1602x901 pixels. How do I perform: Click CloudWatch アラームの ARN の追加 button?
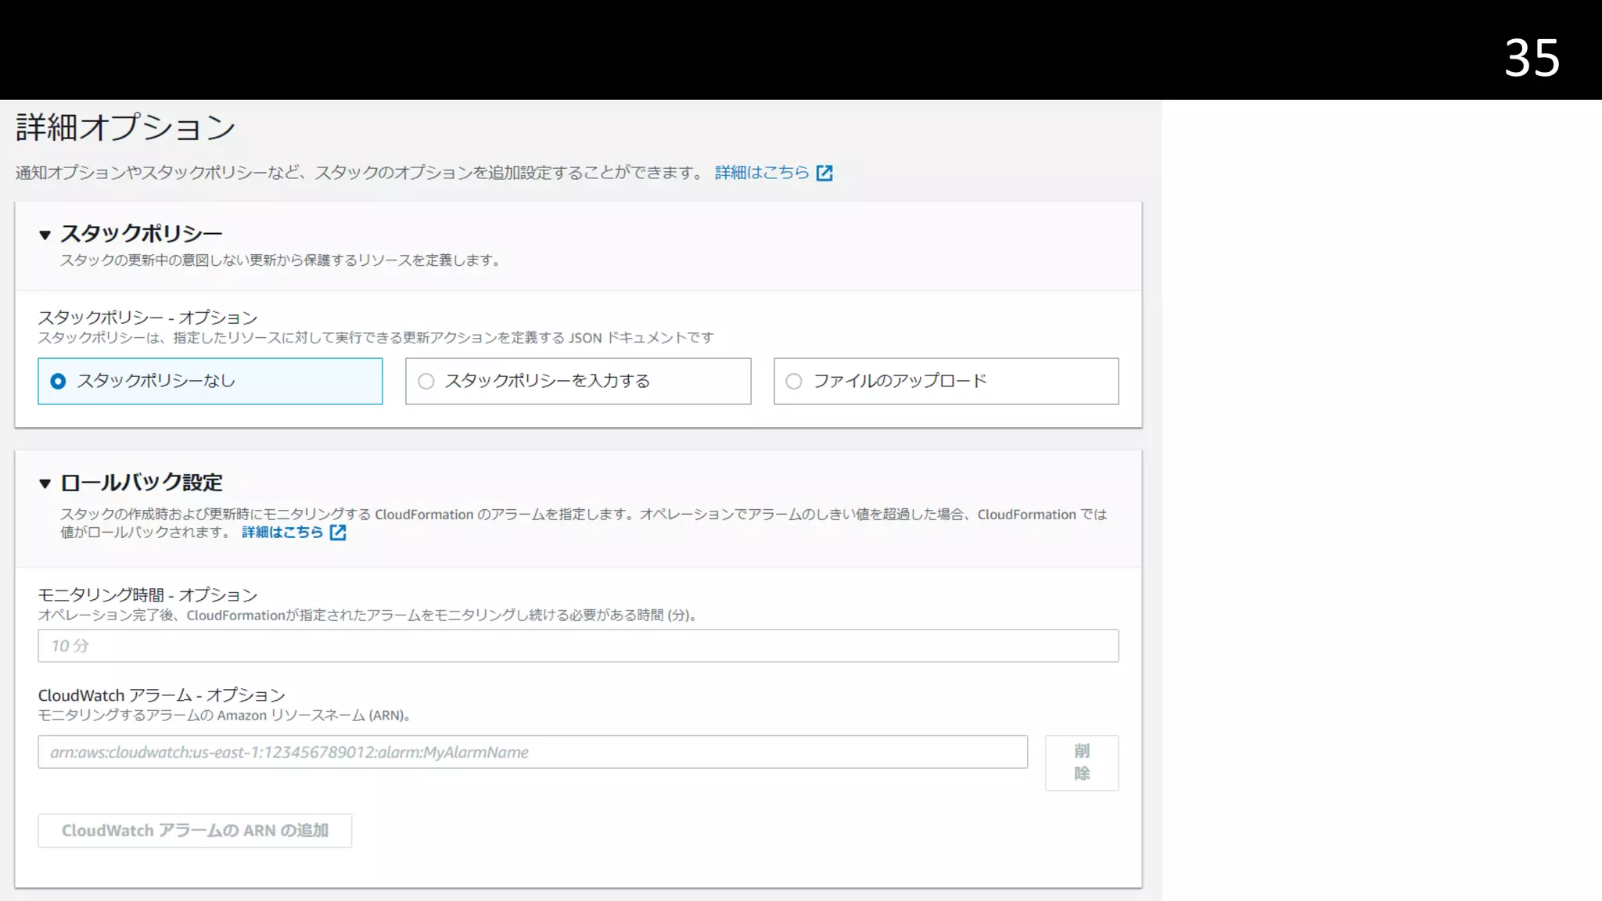pyautogui.click(x=195, y=831)
